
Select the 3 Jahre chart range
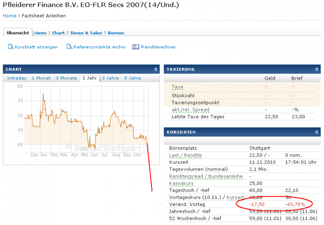point(110,78)
